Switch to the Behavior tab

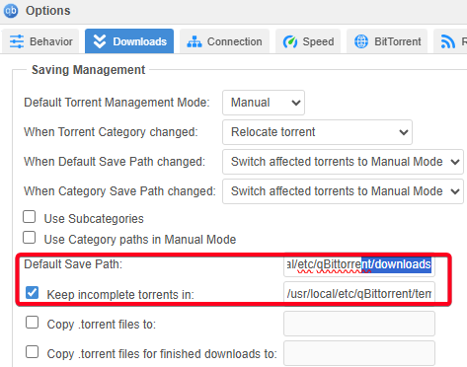40,41
